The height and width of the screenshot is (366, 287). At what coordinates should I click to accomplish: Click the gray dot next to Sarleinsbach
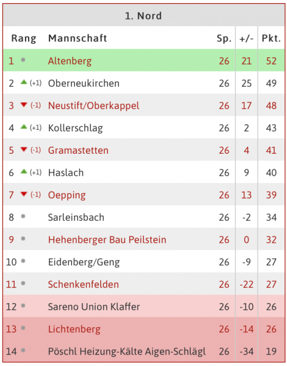pos(23,217)
